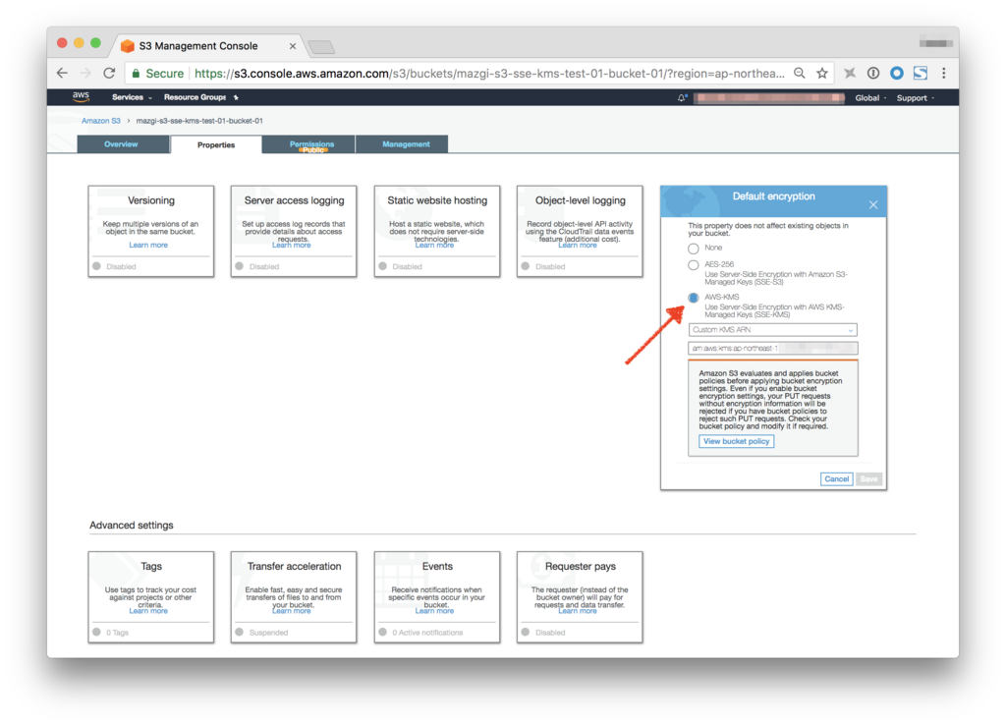Viewport: 1006px width, 725px height.
Task: Click the 'Advanced settings' heading
Action: coord(132,526)
